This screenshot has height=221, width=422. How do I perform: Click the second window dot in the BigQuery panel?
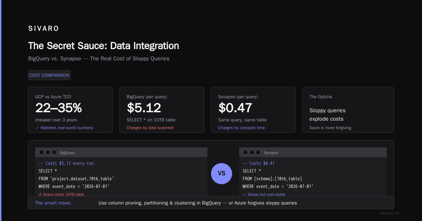click(x=48, y=152)
